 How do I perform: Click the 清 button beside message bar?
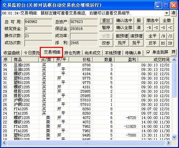[x=173, y=13]
